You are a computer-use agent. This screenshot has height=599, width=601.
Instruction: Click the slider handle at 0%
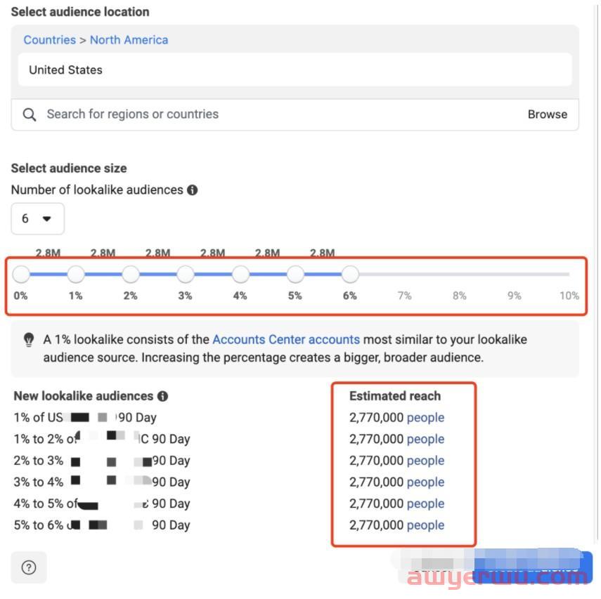(21, 274)
